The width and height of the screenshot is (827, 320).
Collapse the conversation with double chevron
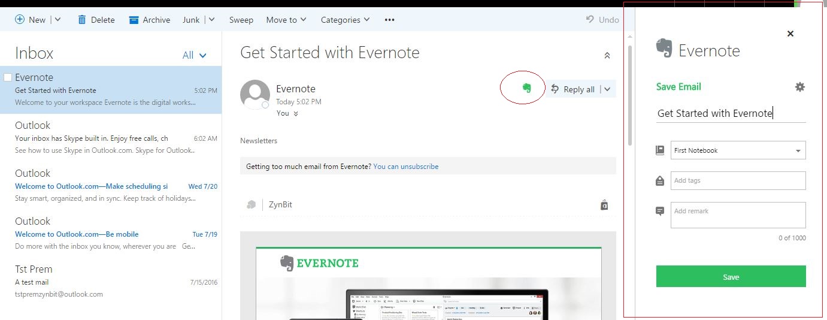[607, 55]
